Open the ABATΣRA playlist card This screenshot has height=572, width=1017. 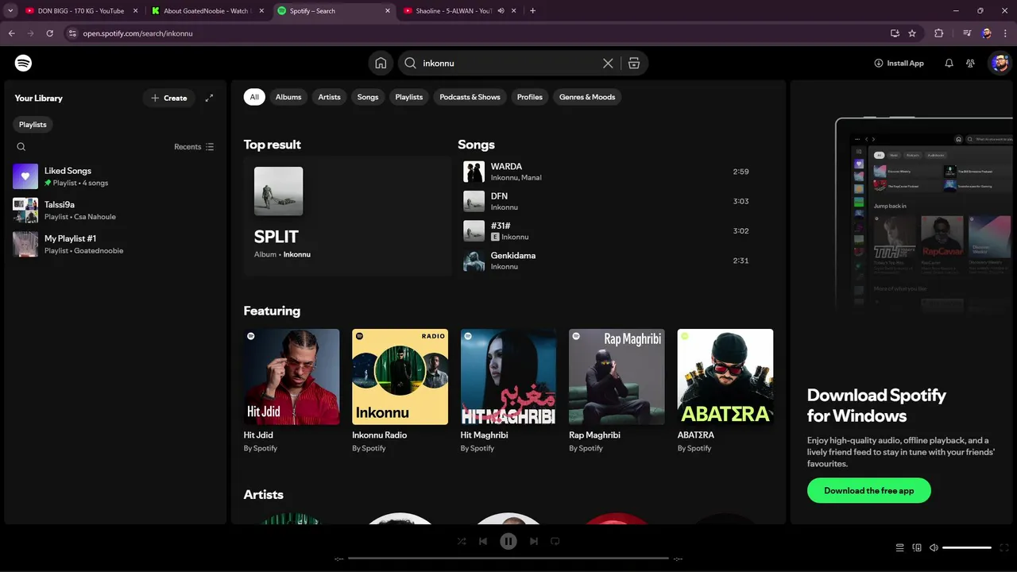(x=725, y=391)
